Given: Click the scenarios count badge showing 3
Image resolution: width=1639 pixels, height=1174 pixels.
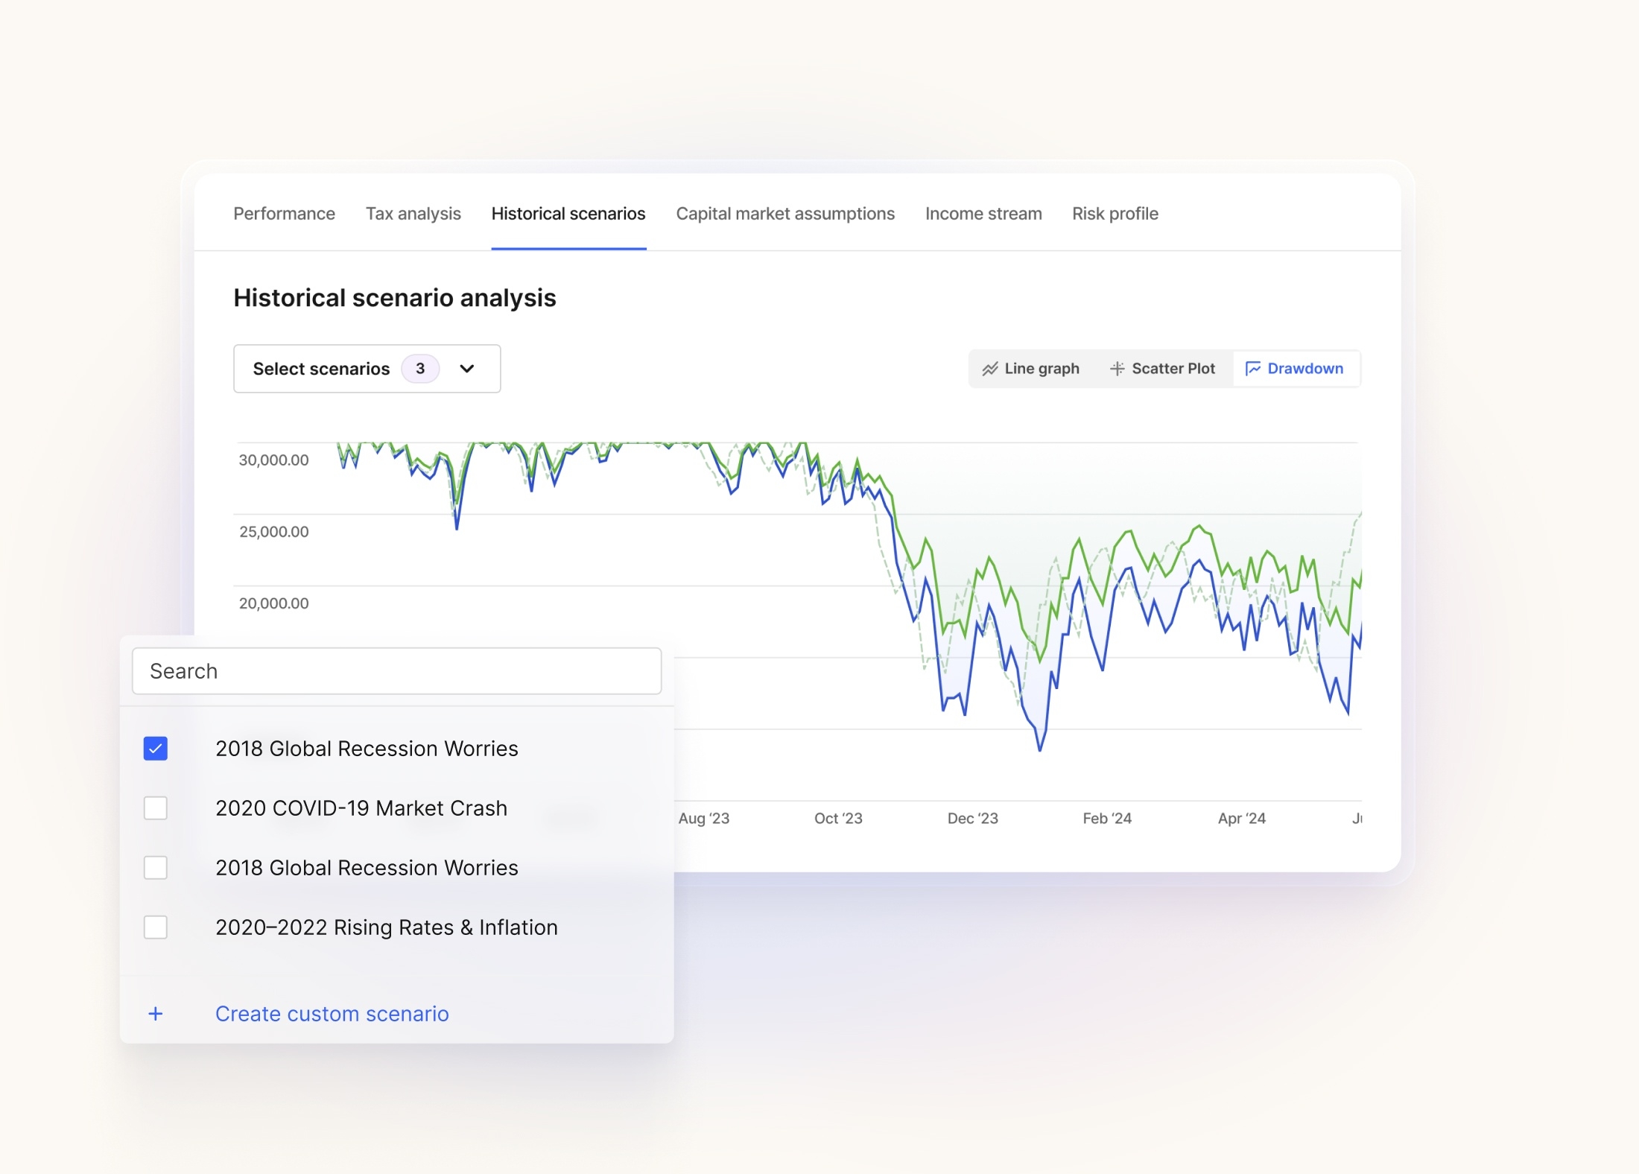Looking at the screenshot, I should click(x=420, y=369).
